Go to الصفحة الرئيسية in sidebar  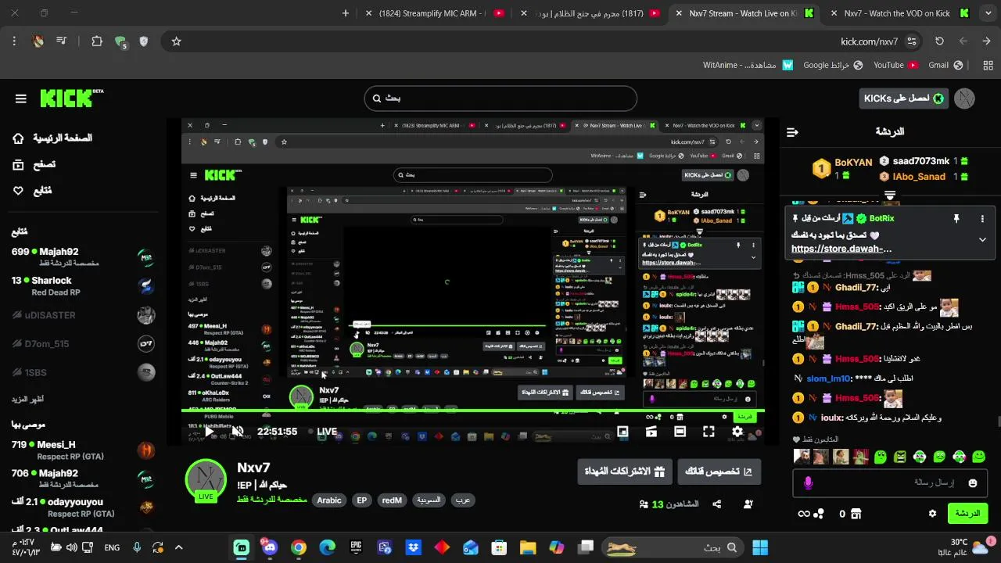point(52,138)
